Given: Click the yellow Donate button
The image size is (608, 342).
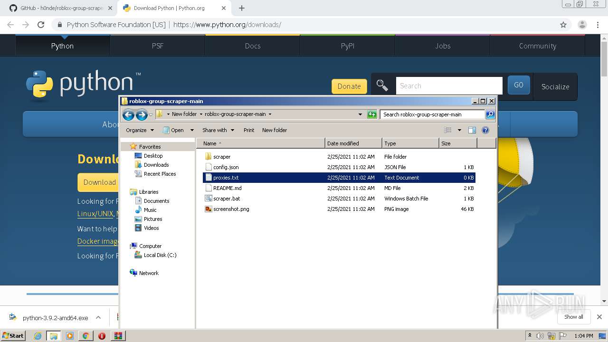Looking at the screenshot, I should pyautogui.click(x=349, y=86).
